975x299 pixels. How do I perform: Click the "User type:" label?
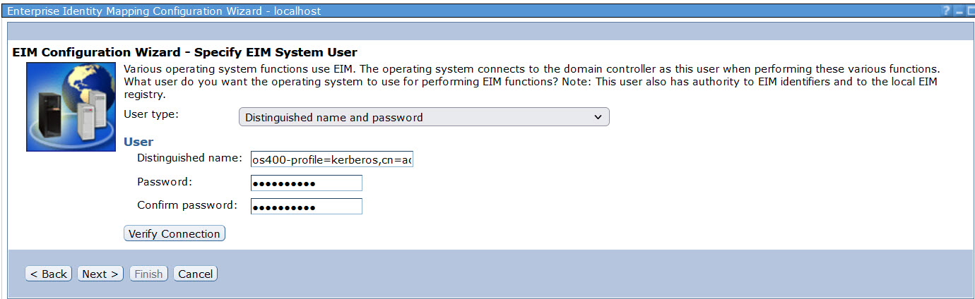tap(151, 114)
